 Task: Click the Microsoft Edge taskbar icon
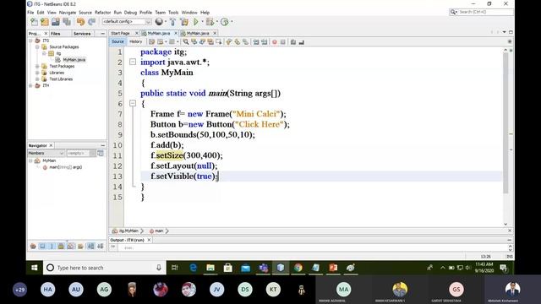click(194, 268)
